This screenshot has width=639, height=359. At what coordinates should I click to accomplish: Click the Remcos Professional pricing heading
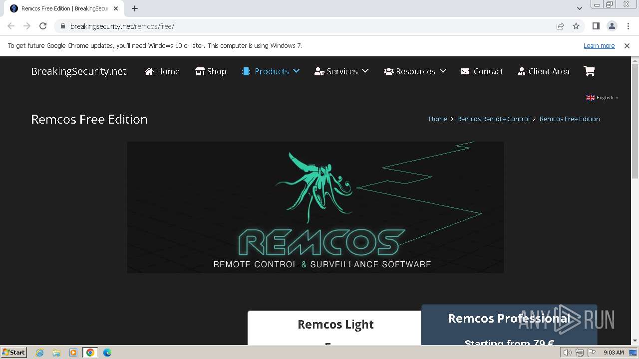(x=509, y=319)
